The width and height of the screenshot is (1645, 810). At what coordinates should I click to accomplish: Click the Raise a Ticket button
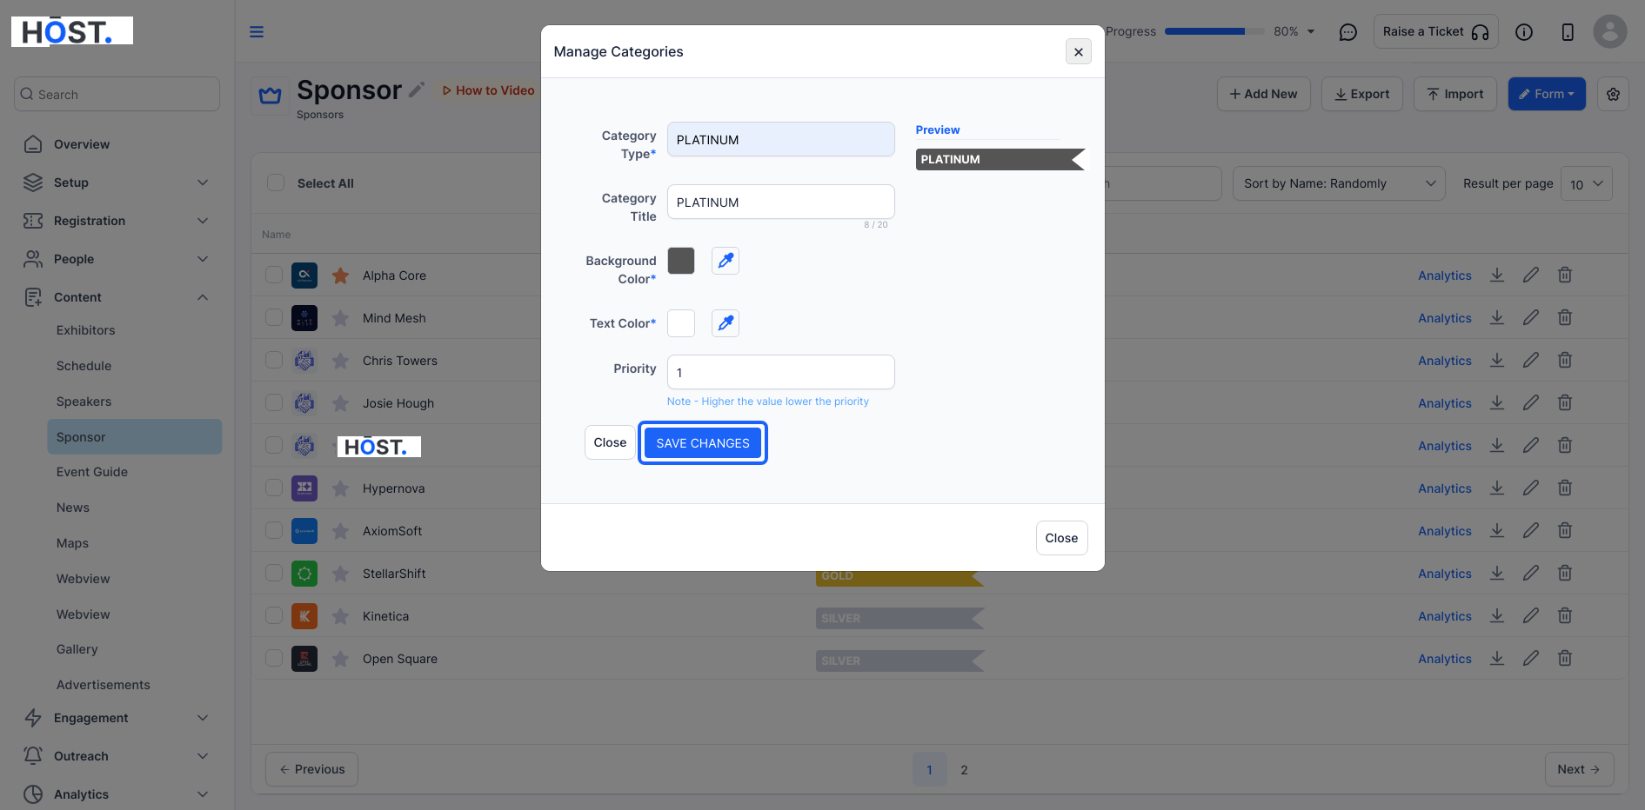point(1435,32)
